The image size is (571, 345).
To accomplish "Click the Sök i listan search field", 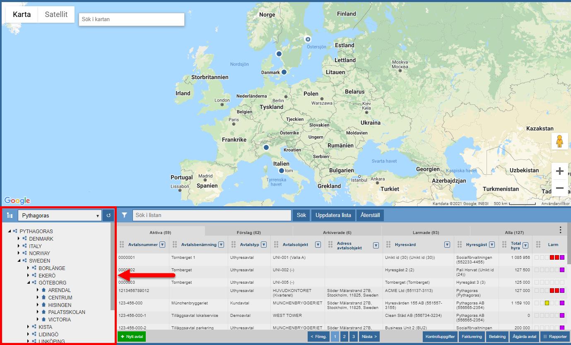I will [x=212, y=215].
